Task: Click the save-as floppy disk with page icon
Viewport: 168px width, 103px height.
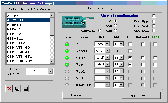Action: (x=17, y=89)
